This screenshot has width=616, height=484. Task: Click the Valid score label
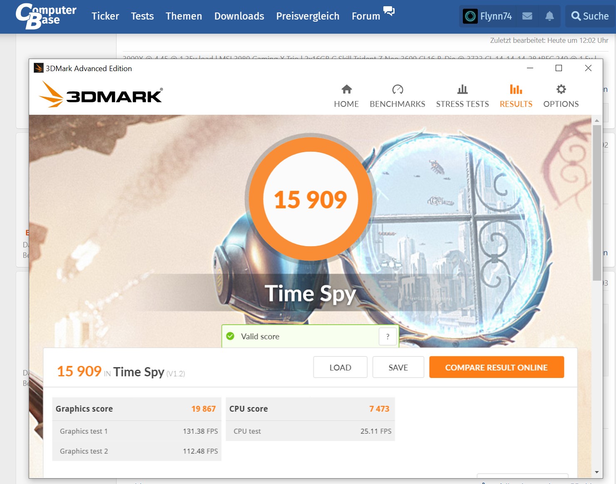click(x=260, y=336)
